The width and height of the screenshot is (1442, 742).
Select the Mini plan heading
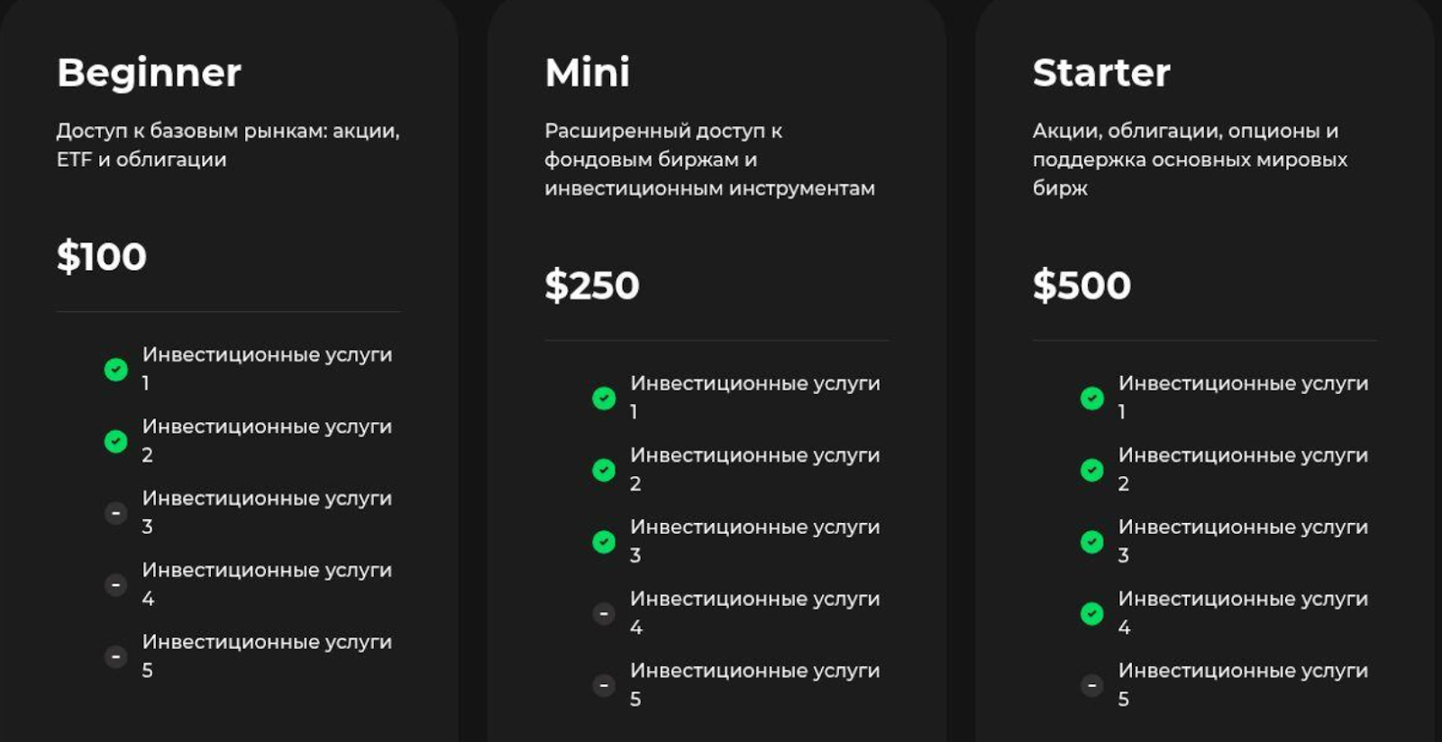[588, 73]
